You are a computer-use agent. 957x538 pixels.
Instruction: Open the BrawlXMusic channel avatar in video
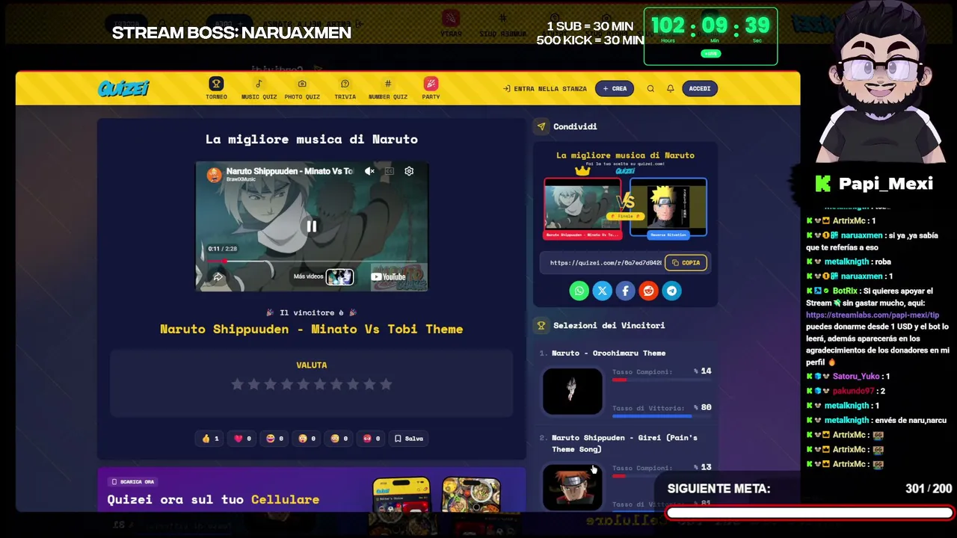click(214, 174)
